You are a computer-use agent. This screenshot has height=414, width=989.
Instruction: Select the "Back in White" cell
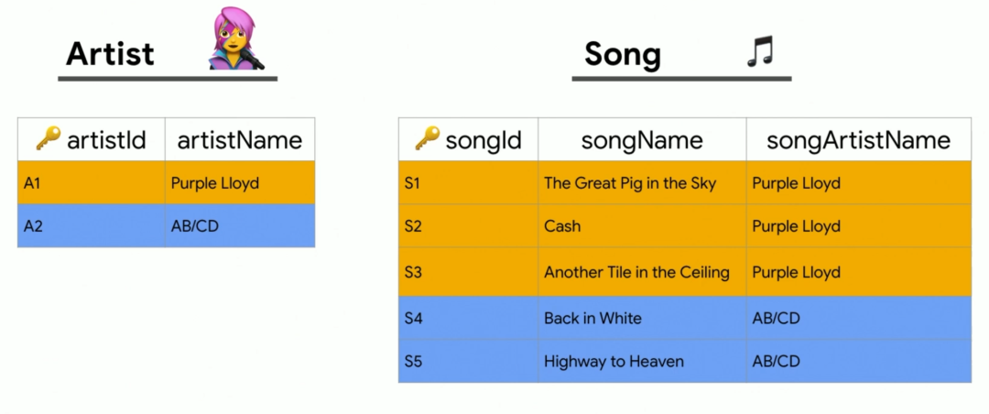click(592, 318)
